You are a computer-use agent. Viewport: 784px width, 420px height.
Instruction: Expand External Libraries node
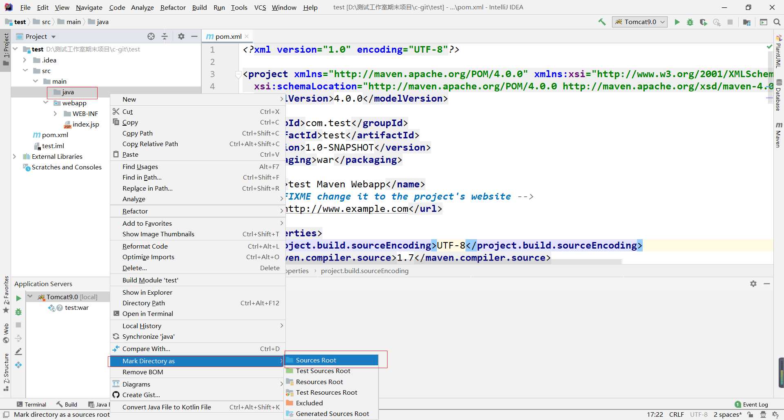[x=15, y=156]
